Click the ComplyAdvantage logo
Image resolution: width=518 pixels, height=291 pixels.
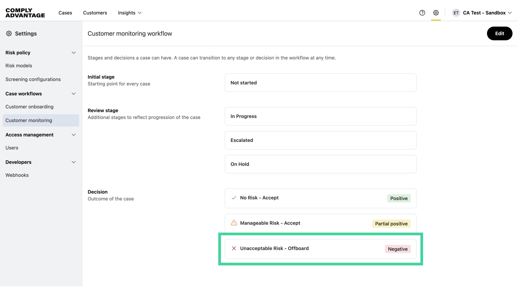click(25, 13)
